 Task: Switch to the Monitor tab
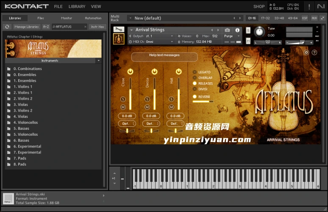point(66,18)
